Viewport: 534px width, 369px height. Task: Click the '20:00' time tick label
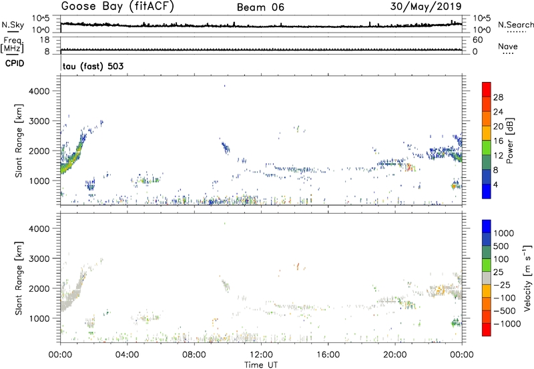point(395,355)
